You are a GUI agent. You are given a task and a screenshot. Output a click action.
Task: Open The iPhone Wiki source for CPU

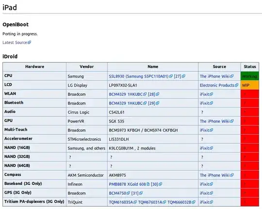[216, 76]
